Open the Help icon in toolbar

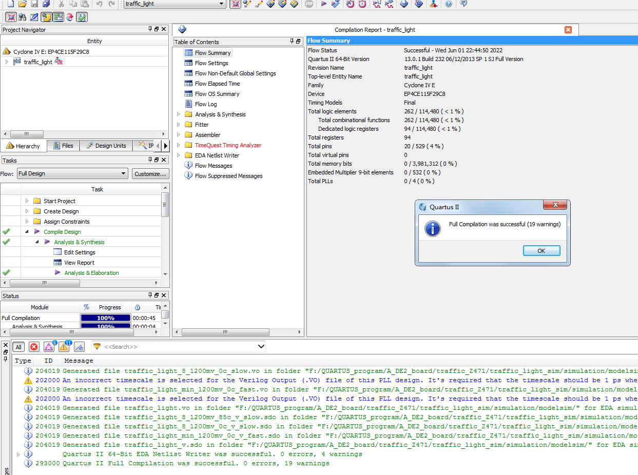pyautogui.click(x=449, y=4)
